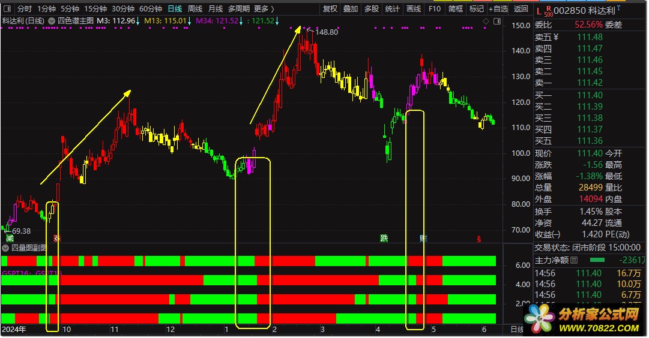Click the 主力净额 green progress bar
This screenshot has height=338, width=649.
597,260
